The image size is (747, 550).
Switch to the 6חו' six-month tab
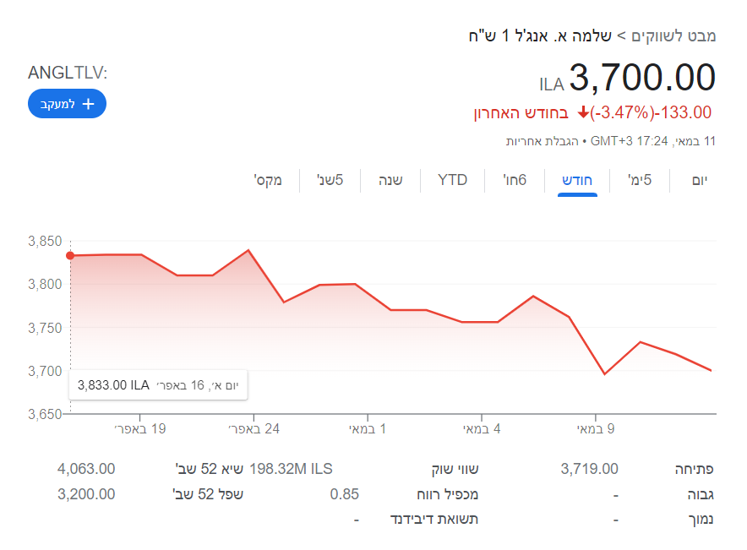(515, 180)
